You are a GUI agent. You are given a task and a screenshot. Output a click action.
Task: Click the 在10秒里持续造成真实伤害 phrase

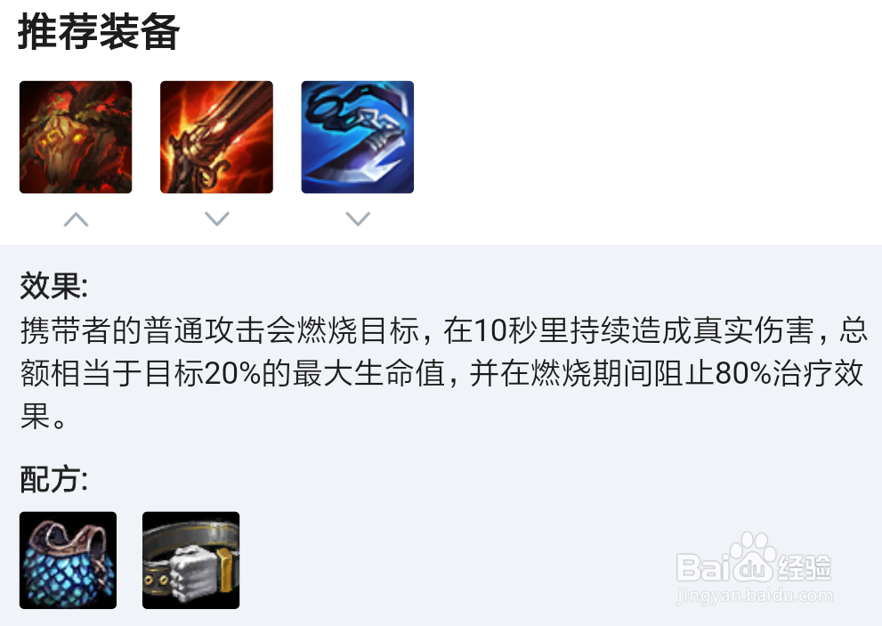[x=628, y=330]
